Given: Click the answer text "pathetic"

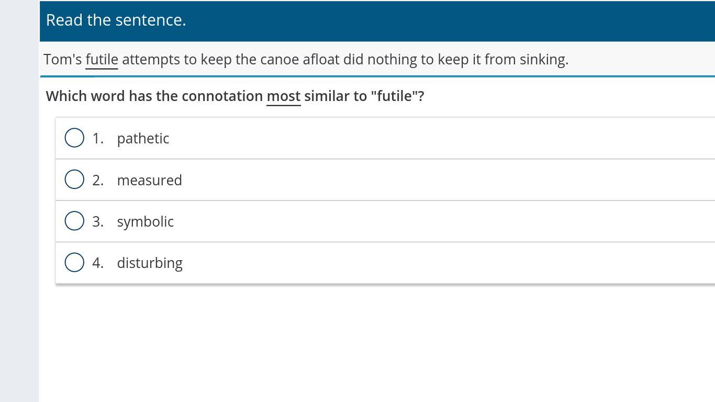Looking at the screenshot, I should point(143,138).
